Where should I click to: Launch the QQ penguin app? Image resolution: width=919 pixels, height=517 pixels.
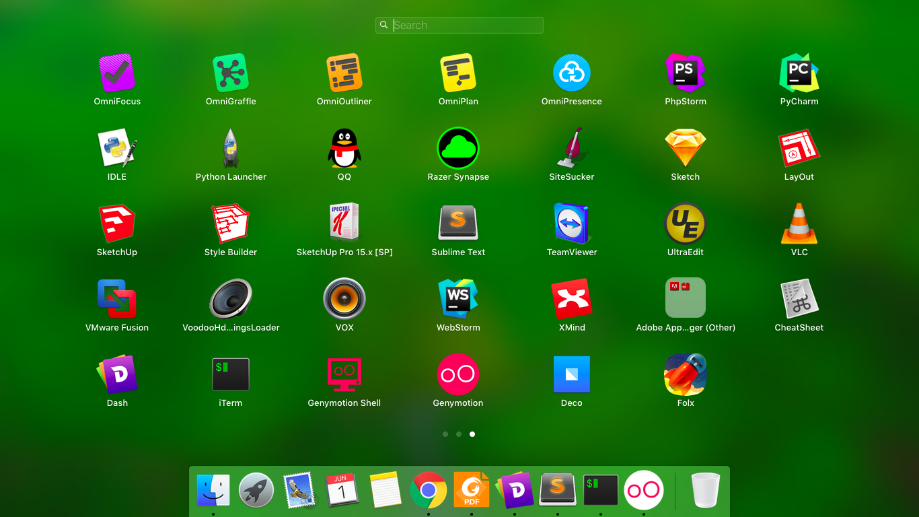coord(344,148)
